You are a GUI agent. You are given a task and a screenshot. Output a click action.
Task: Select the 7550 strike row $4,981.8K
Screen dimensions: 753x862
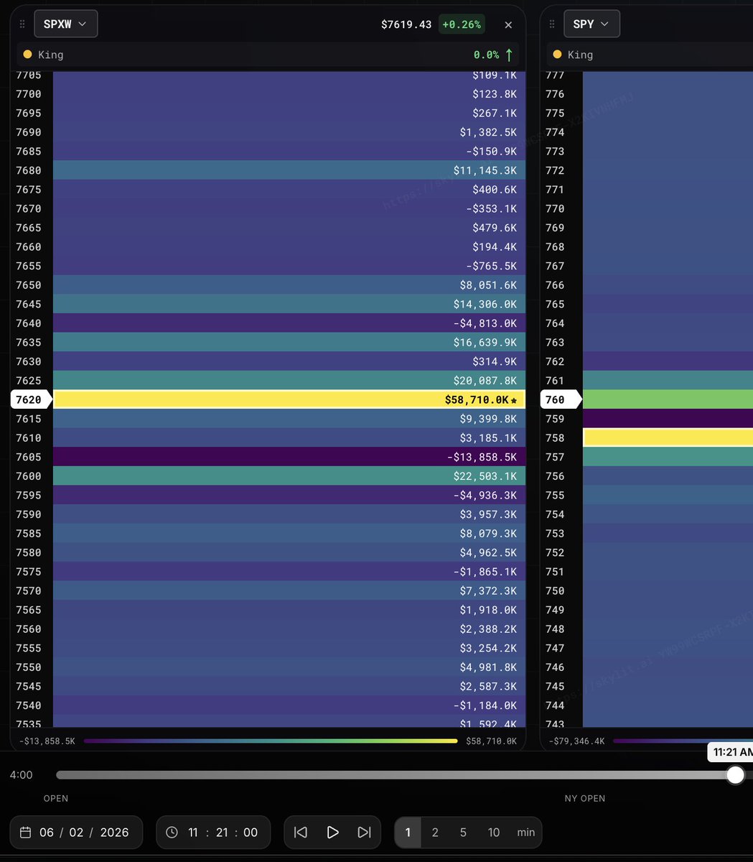coord(289,667)
